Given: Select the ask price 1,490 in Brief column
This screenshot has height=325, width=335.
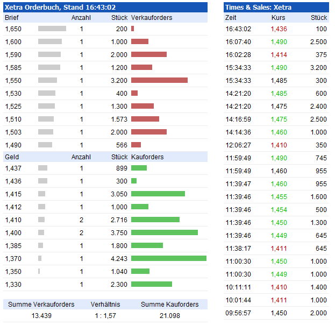Looking at the screenshot, I should (x=13, y=145).
